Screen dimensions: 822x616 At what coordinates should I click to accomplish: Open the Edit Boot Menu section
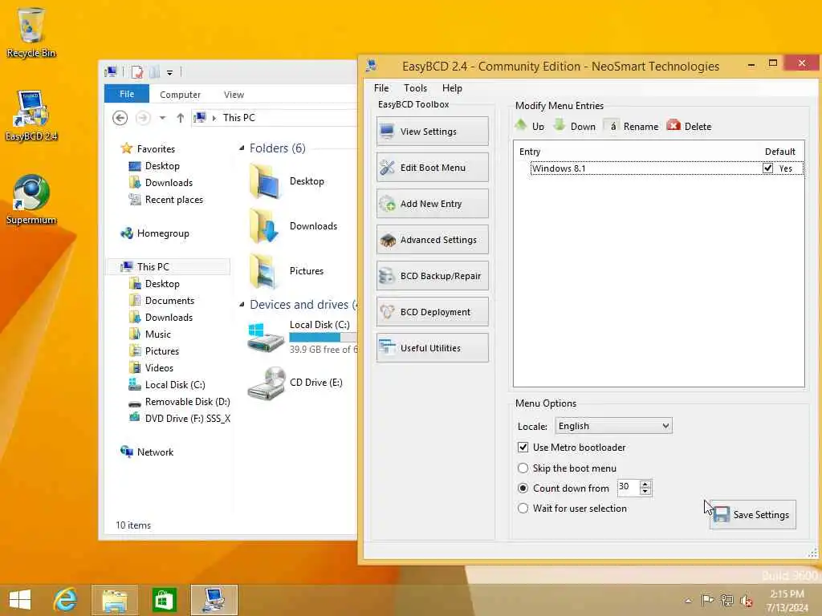pyautogui.click(x=433, y=168)
